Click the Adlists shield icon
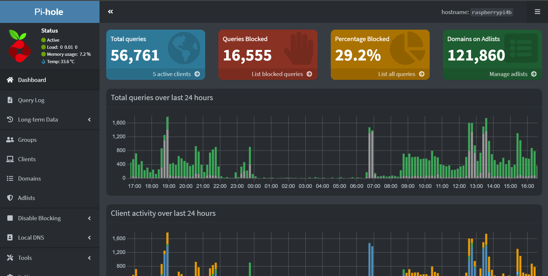This screenshot has height=276, width=548. pyautogui.click(x=10, y=198)
